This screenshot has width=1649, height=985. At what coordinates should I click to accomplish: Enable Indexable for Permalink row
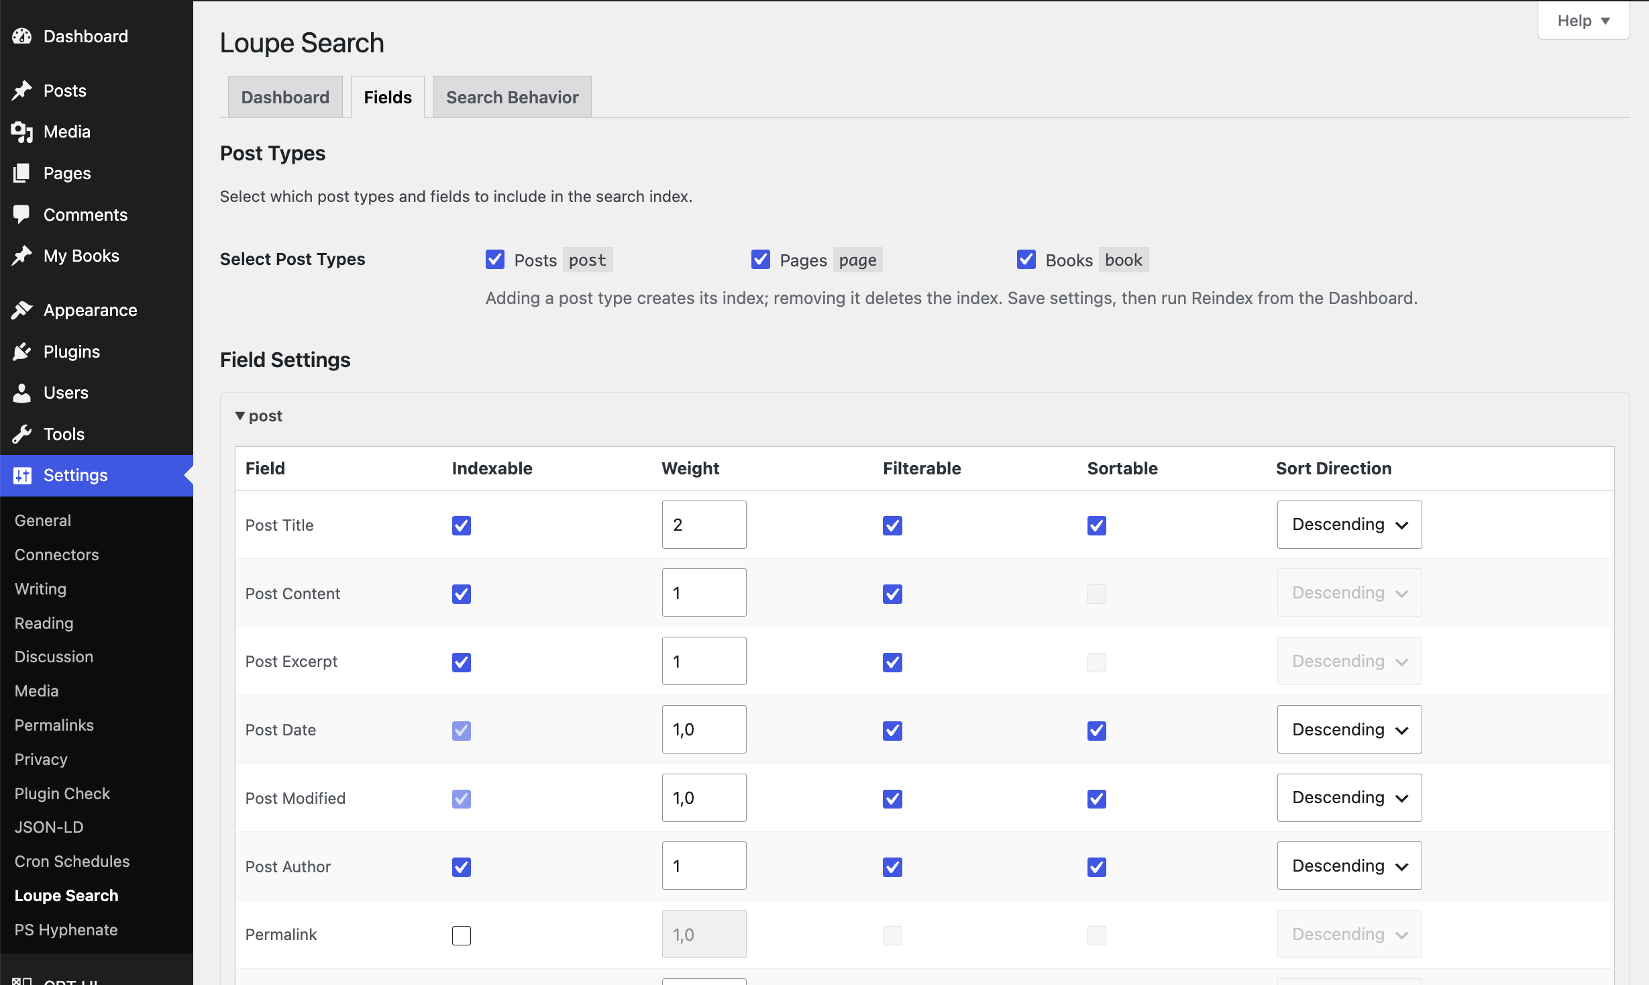462,935
